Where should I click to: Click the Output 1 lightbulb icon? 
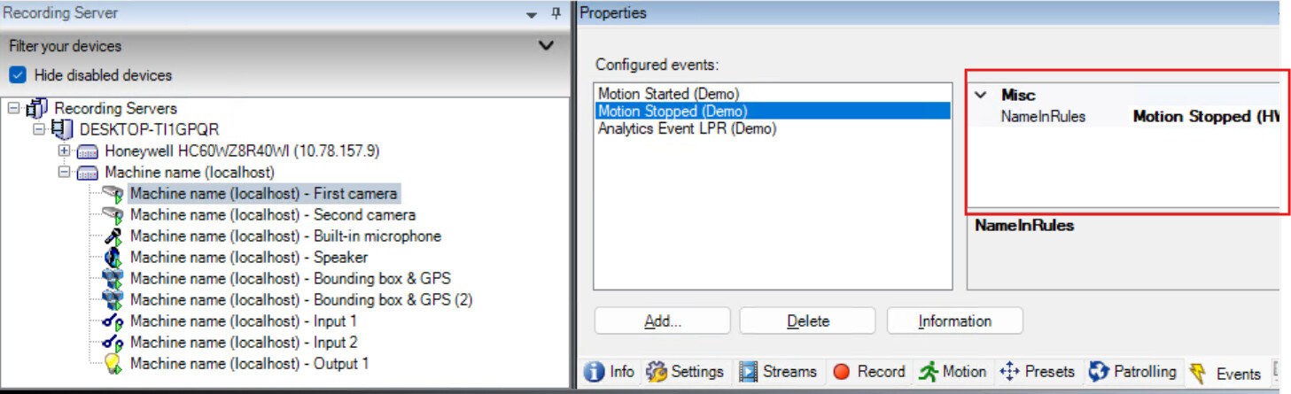[113, 364]
